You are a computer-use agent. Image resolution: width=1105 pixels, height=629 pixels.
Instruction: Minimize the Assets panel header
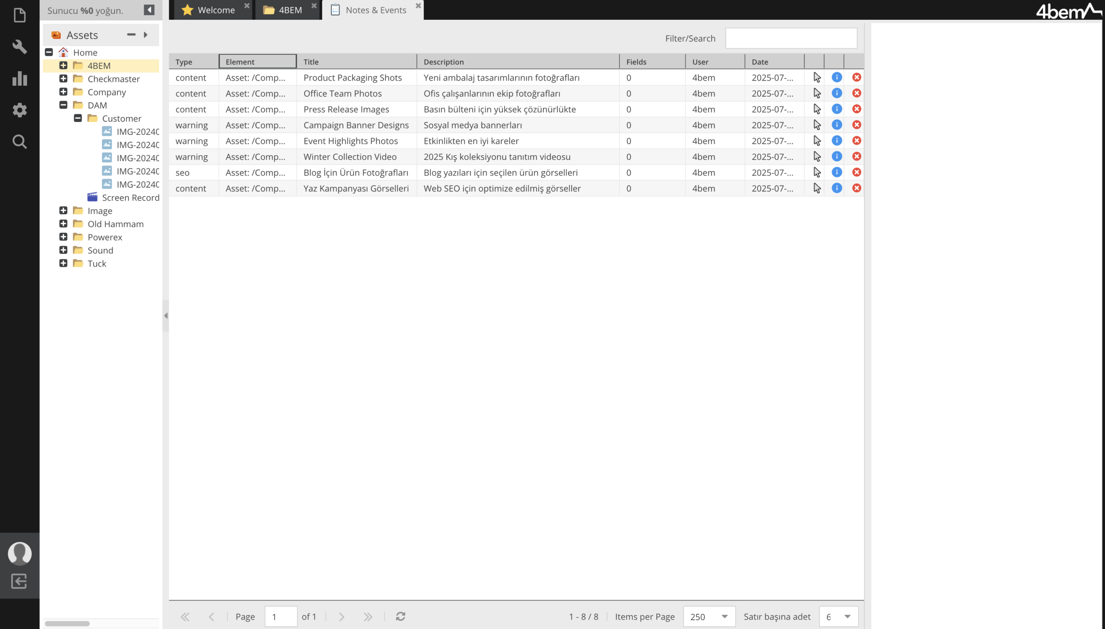pyautogui.click(x=131, y=34)
